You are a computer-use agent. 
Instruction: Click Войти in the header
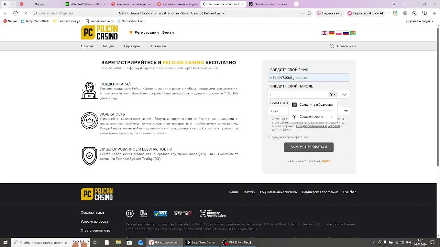tap(168, 32)
